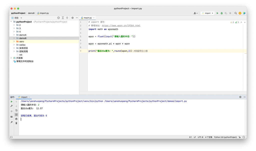Toggle read-only lock icon in status bar
The height and width of the screenshot is (151, 256).
pyautogui.click(x=239, y=137)
